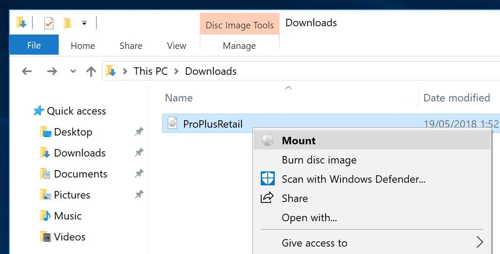500x254 pixels.
Task: Expand the Give access to submenu arrow
Action: point(479,243)
